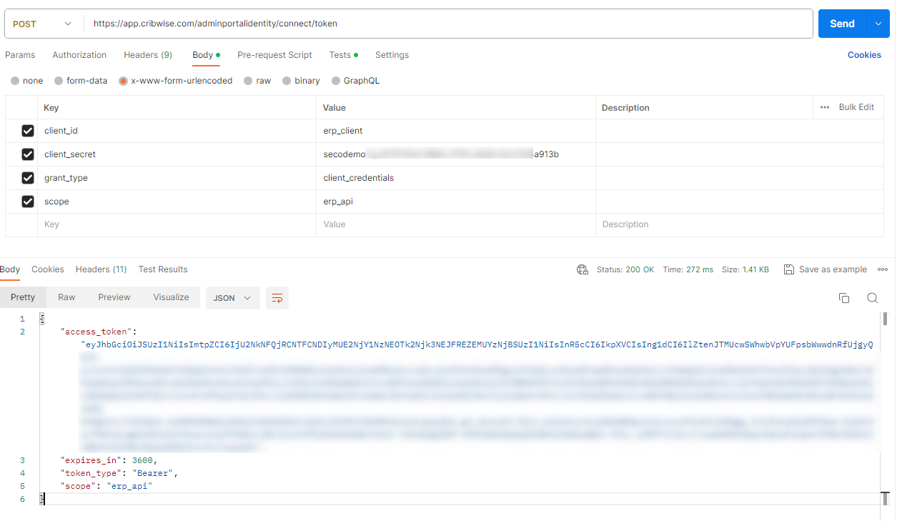Open the Test Results tab

(162, 269)
